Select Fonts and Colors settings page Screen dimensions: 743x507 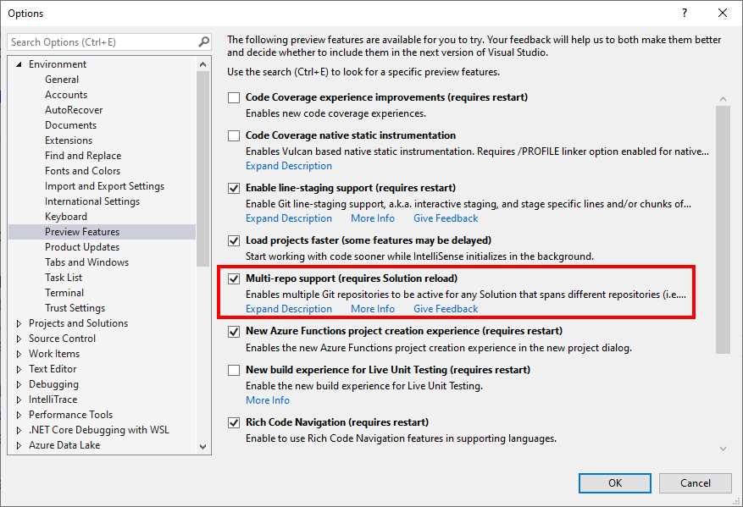pos(82,170)
